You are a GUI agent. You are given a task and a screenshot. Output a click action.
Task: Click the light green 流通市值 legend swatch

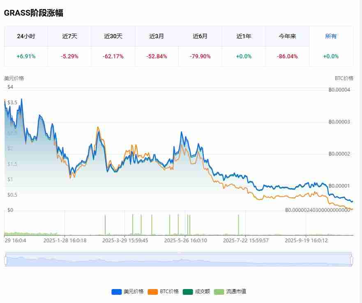[x=219, y=291]
